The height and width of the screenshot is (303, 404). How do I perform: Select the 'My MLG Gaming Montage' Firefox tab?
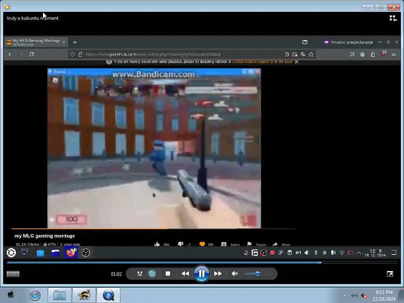36,42
